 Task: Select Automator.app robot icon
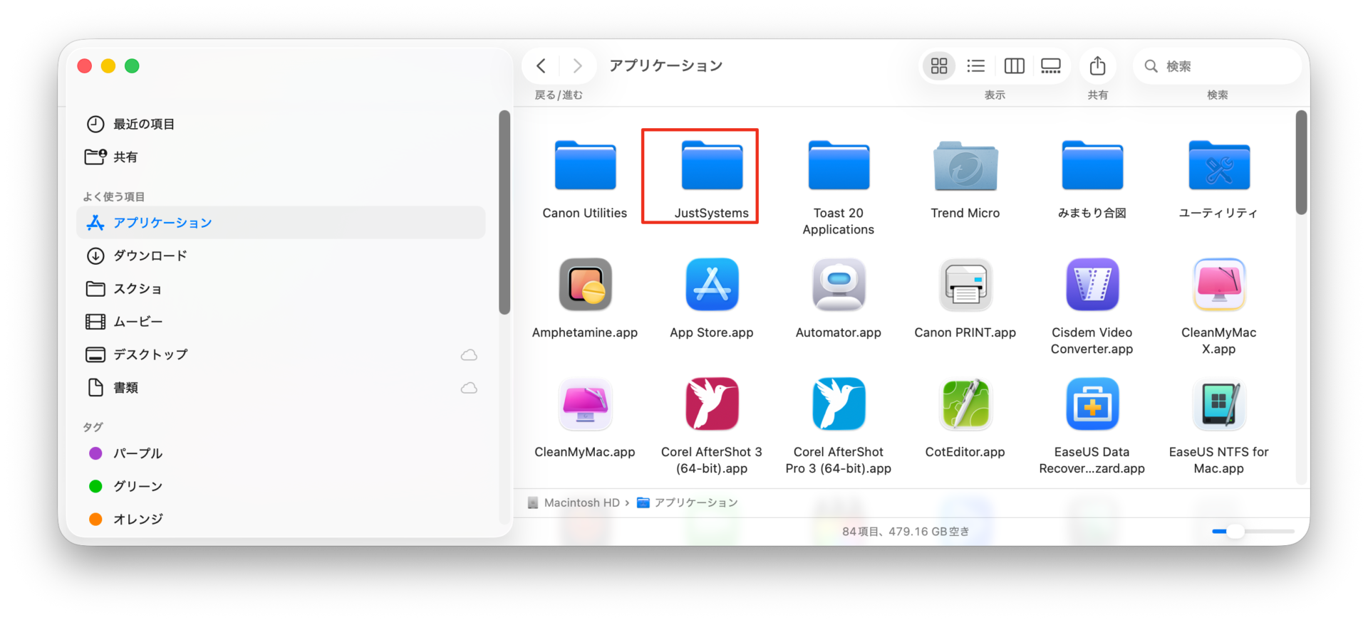coord(838,285)
